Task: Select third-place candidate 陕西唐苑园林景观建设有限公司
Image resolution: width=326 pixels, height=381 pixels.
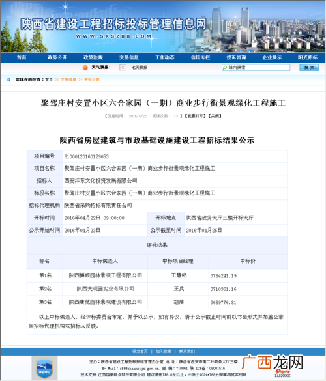Action: click(x=106, y=302)
